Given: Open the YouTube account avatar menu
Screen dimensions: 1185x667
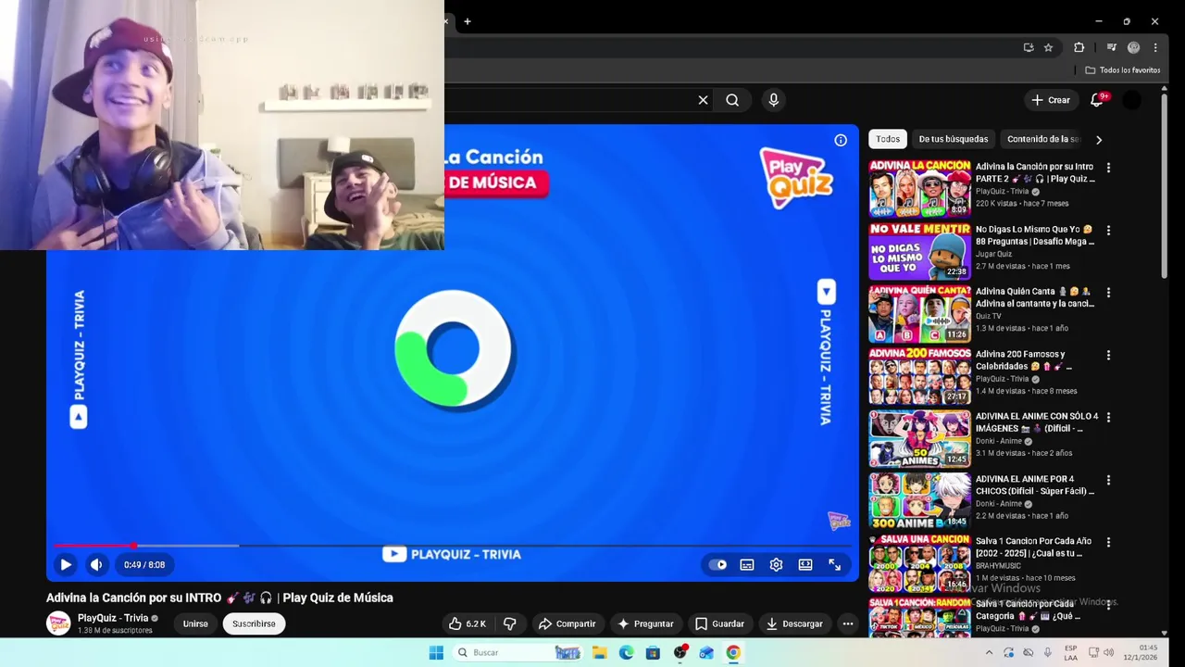Looking at the screenshot, I should tap(1131, 100).
